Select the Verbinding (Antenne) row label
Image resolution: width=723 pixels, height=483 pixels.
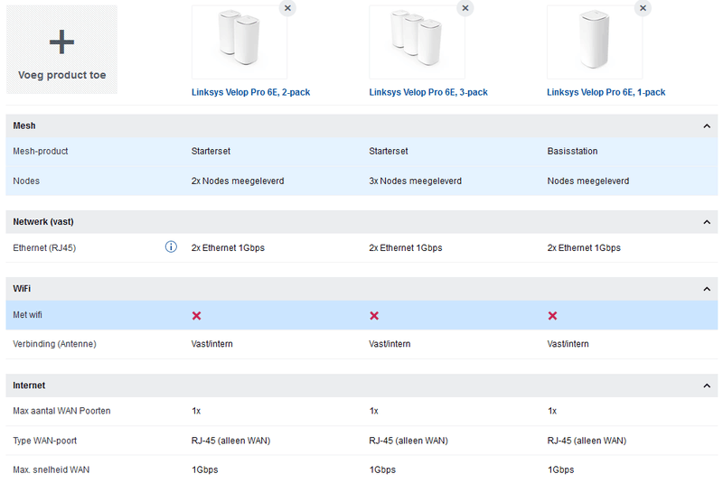point(54,344)
